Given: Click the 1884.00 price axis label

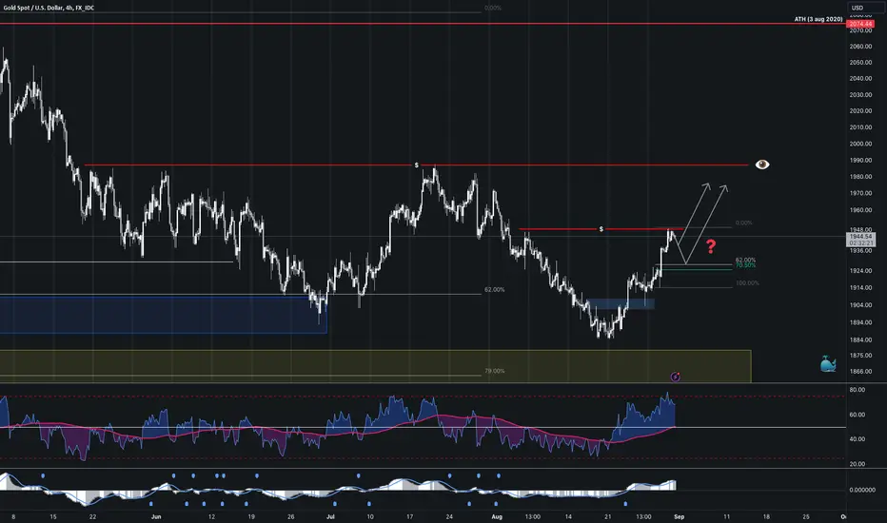Looking at the screenshot, I should [860, 339].
